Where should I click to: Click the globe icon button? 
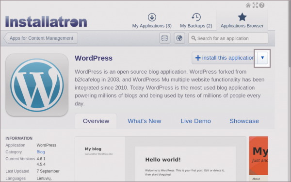(179, 38)
